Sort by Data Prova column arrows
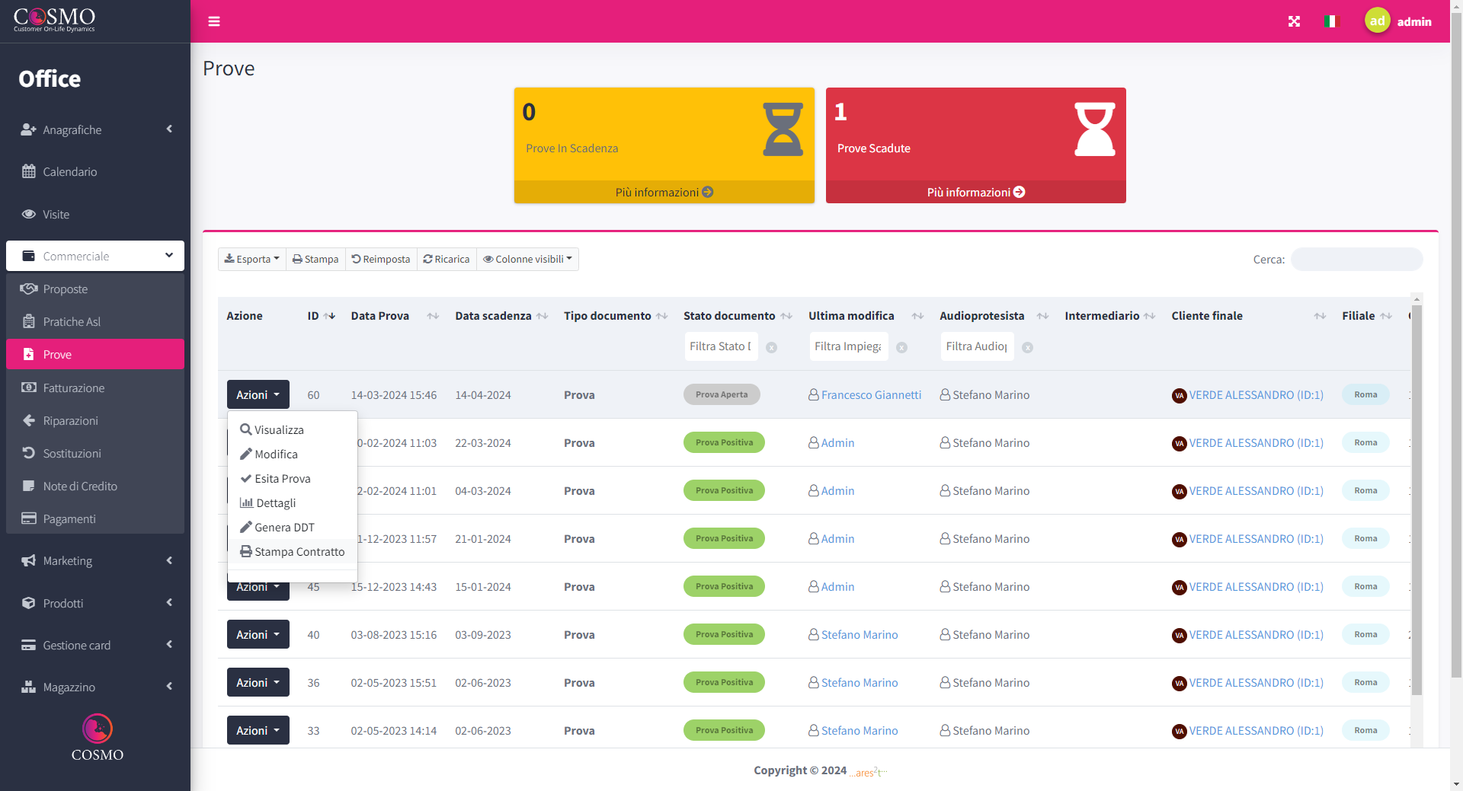Image resolution: width=1463 pixels, height=791 pixels. 433,316
